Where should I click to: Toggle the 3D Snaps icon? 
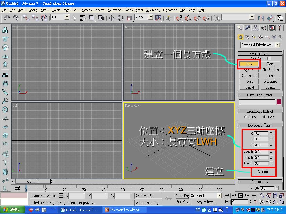click(x=179, y=18)
